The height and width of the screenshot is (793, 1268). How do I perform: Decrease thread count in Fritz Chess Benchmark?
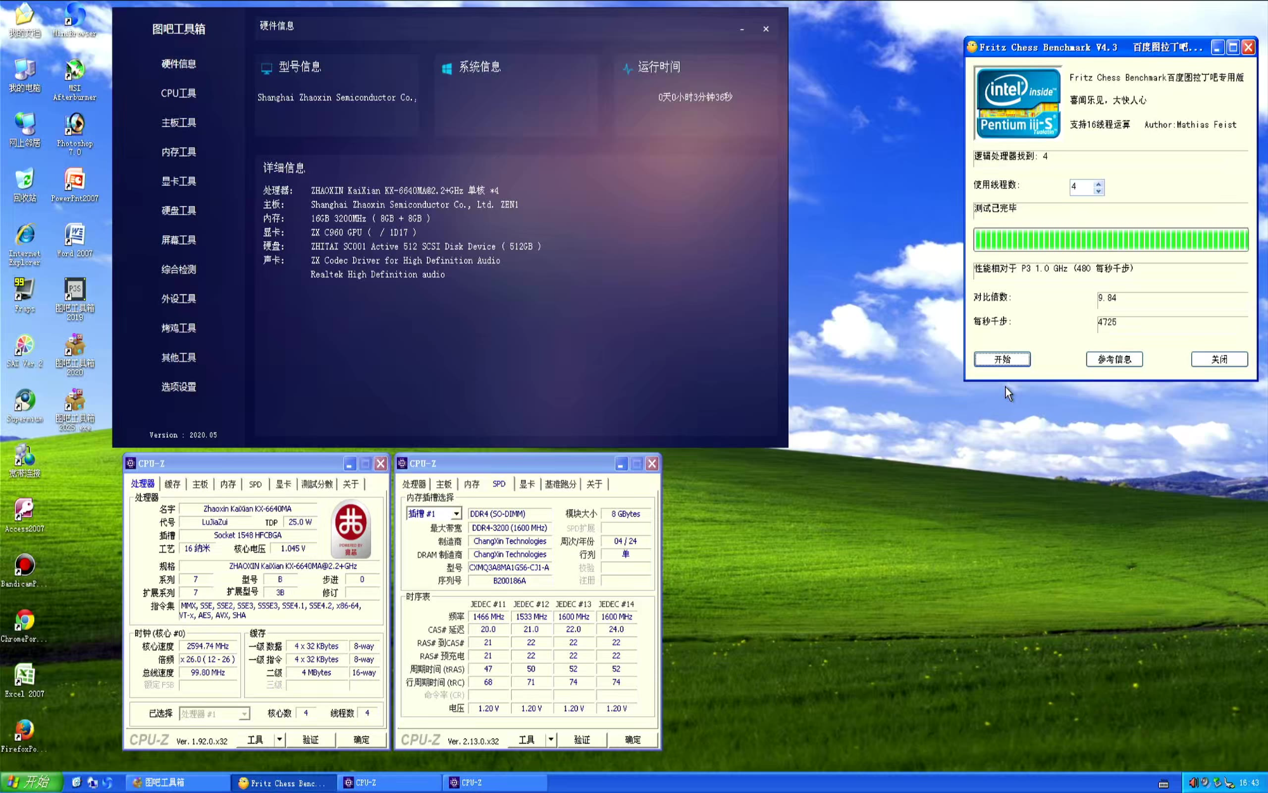[1099, 191]
